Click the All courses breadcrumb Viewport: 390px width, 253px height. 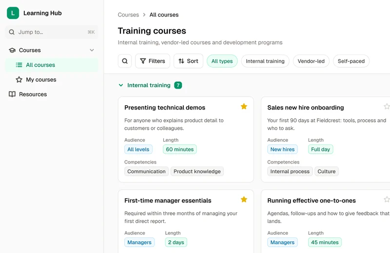click(x=164, y=15)
